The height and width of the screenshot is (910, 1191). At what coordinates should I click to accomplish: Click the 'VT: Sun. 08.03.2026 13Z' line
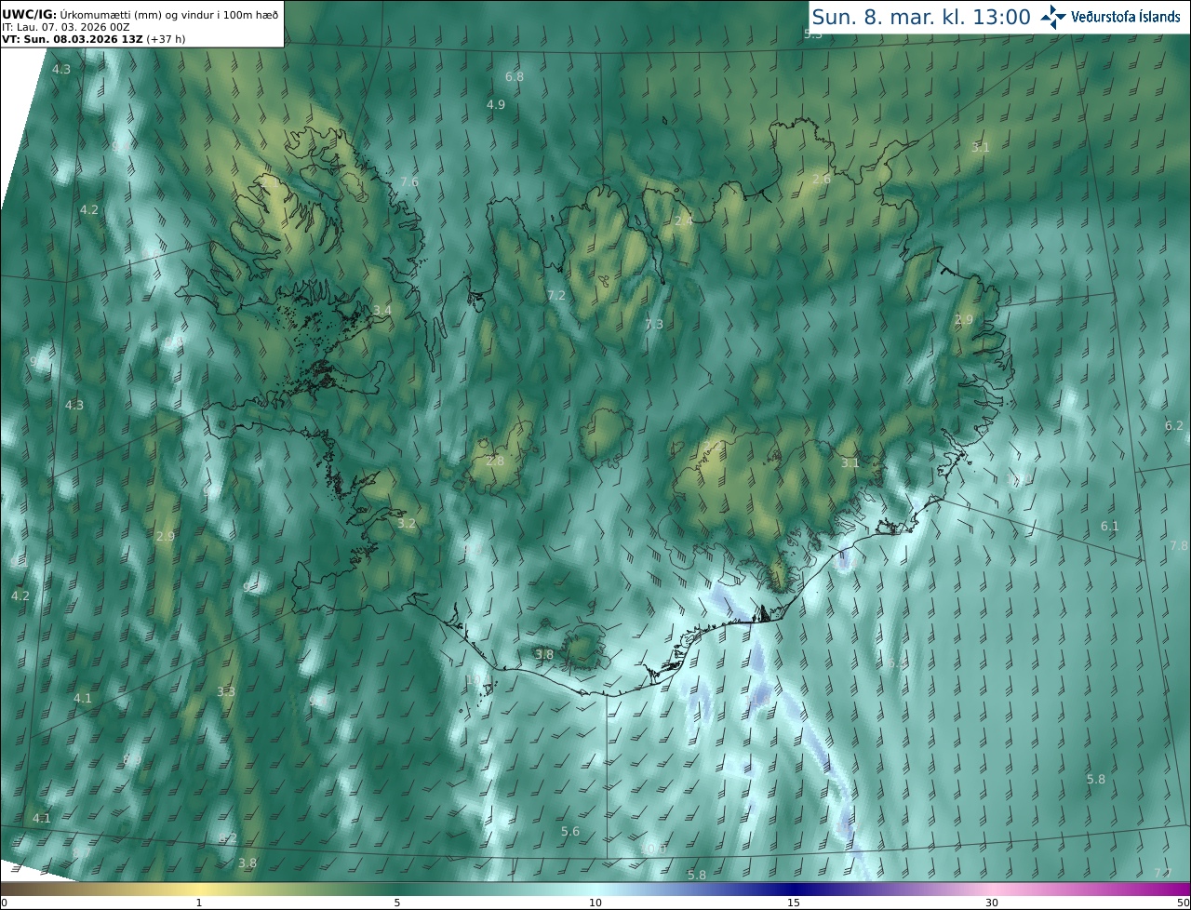coord(92,39)
